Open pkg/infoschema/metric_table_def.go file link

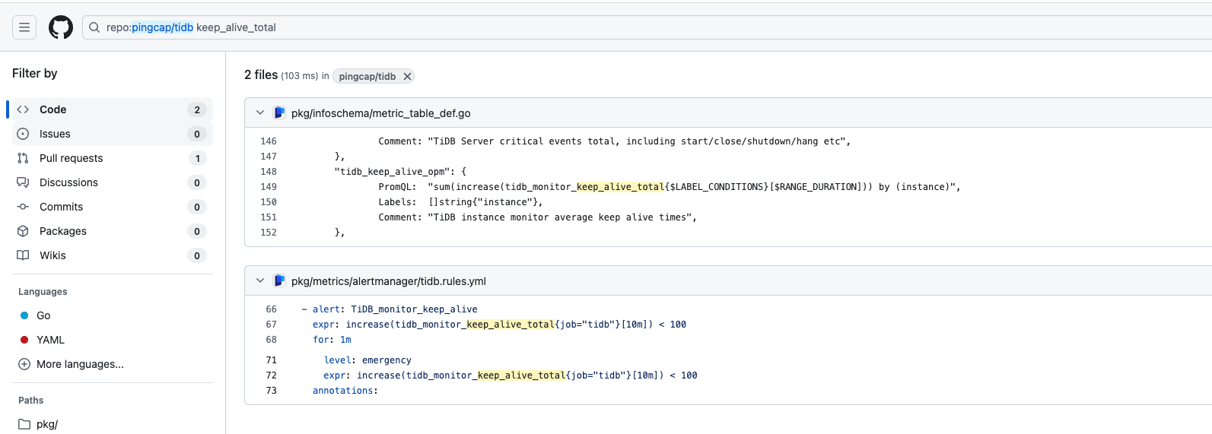coord(380,113)
